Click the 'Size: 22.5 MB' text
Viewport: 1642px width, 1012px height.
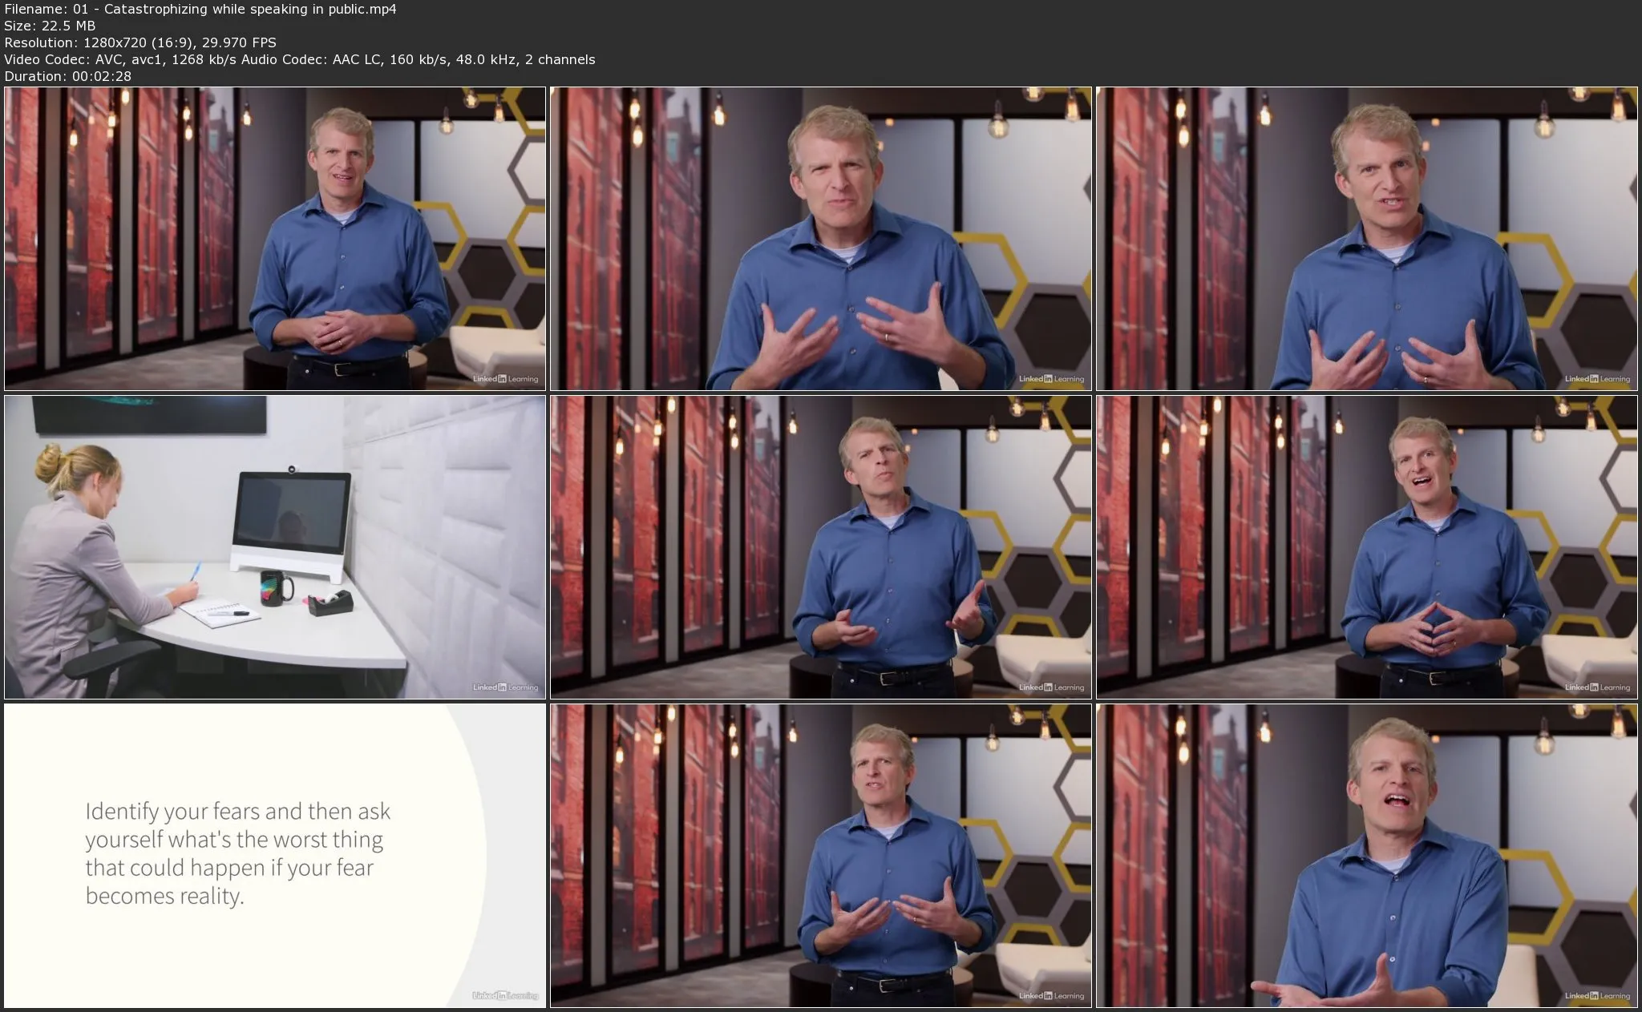click(x=50, y=26)
